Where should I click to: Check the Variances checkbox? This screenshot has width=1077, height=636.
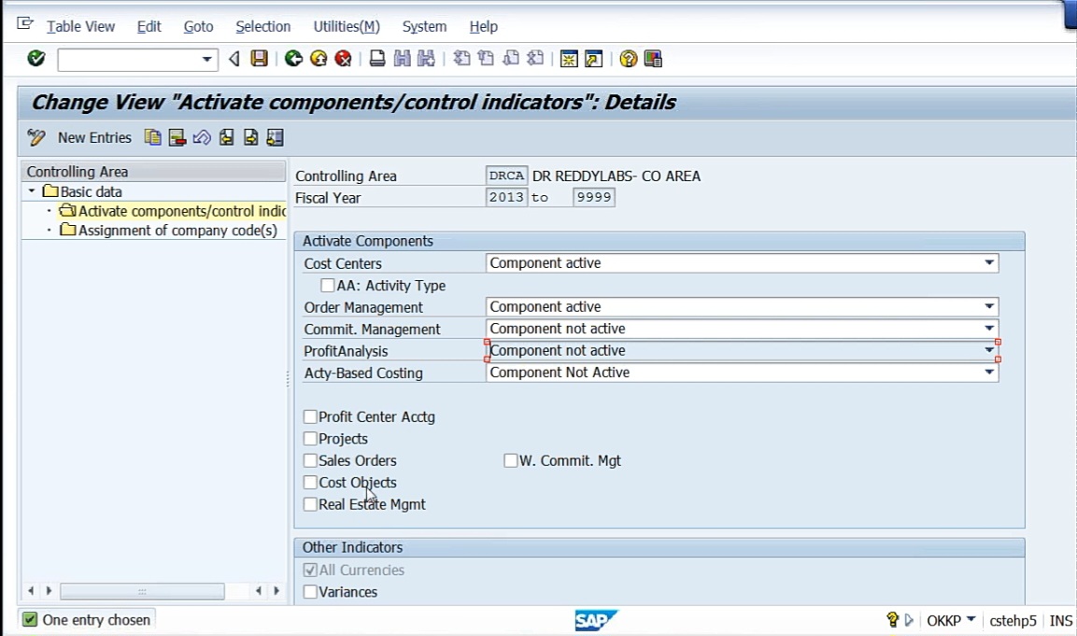310,591
